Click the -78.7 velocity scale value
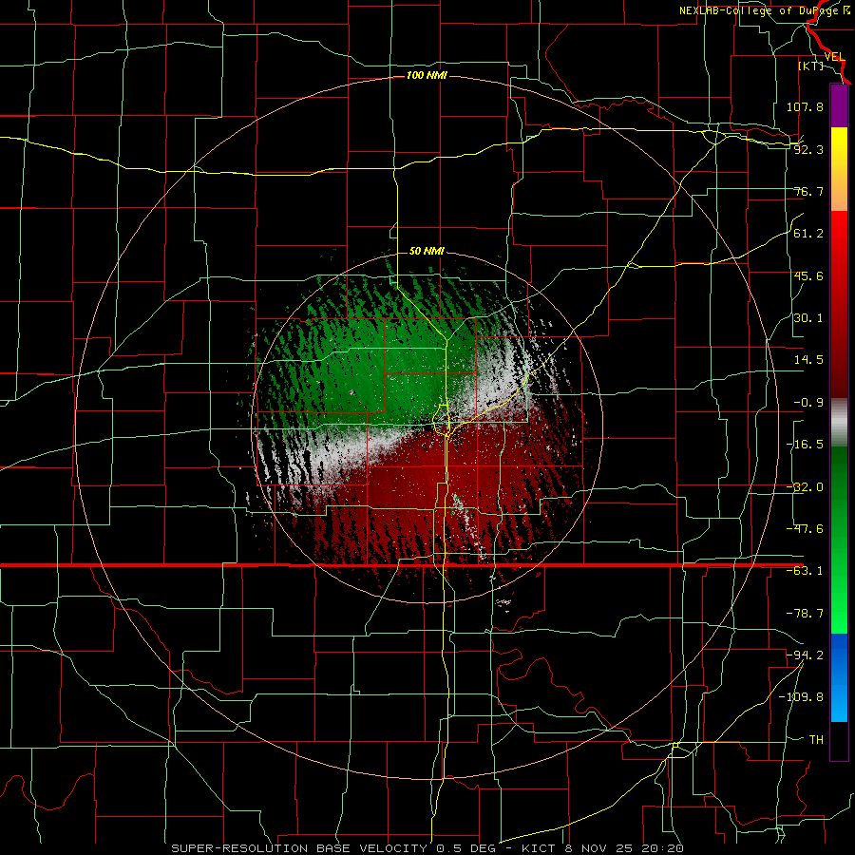The width and height of the screenshot is (855, 855). [x=805, y=614]
